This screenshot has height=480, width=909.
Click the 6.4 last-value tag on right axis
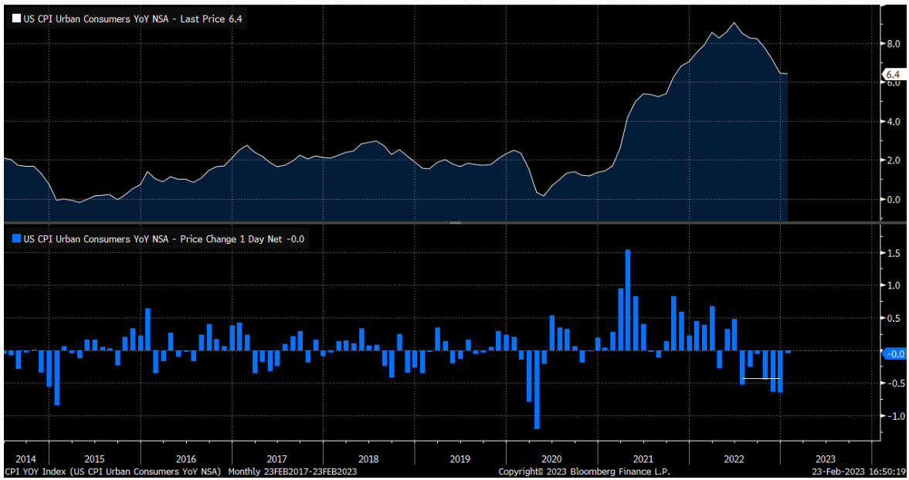click(x=892, y=75)
